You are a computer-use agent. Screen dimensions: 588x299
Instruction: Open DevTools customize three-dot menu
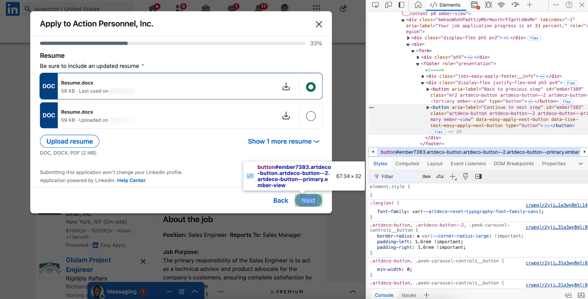point(556,5)
